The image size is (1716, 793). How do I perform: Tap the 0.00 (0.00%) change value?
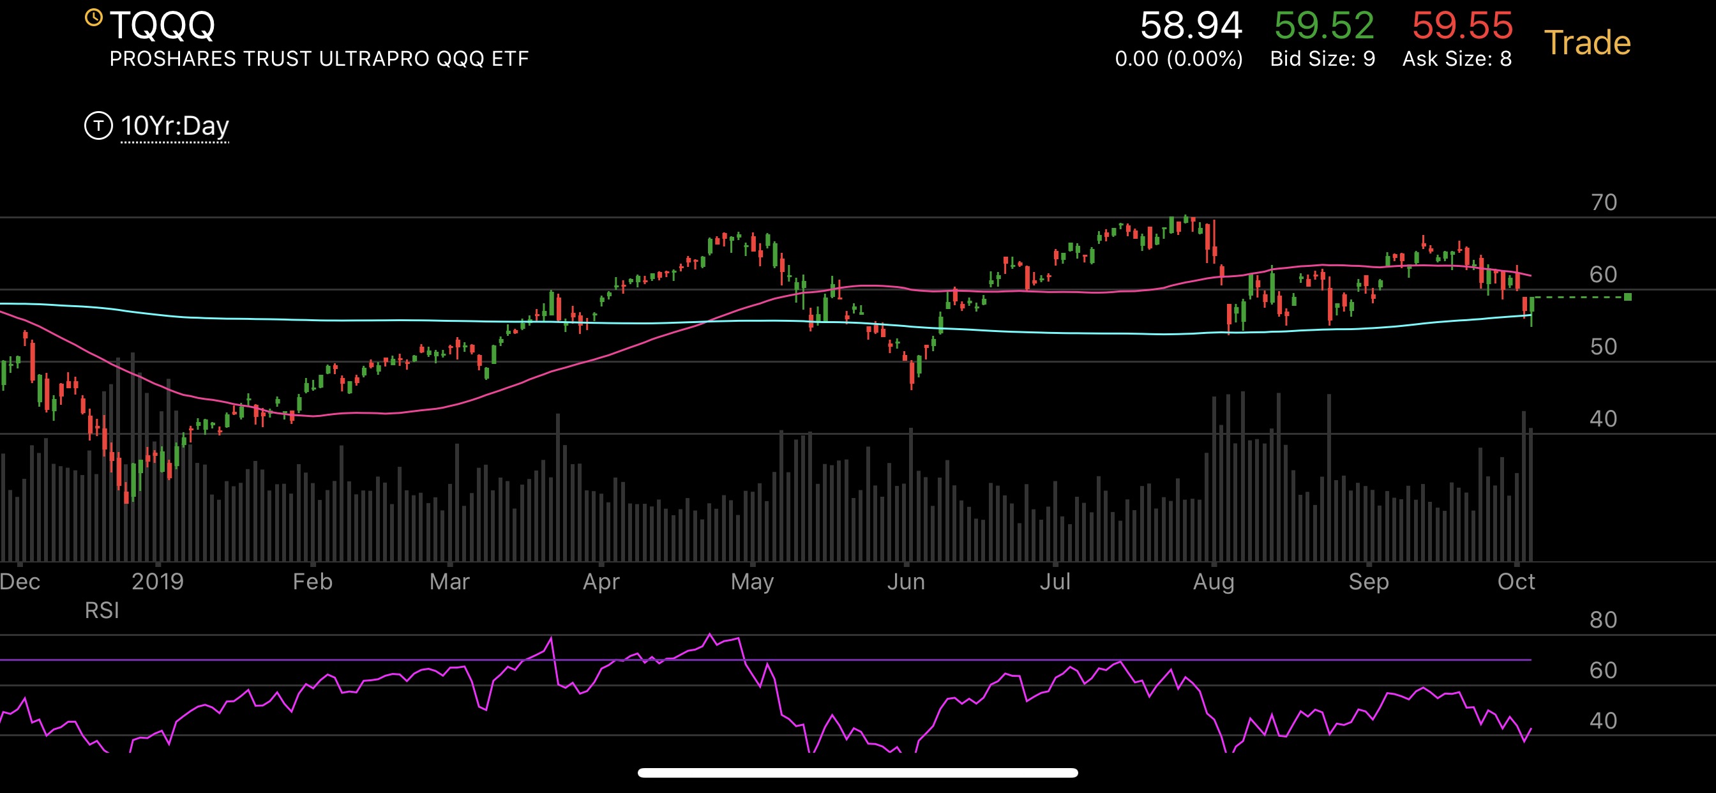pyautogui.click(x=1178, y=59)
